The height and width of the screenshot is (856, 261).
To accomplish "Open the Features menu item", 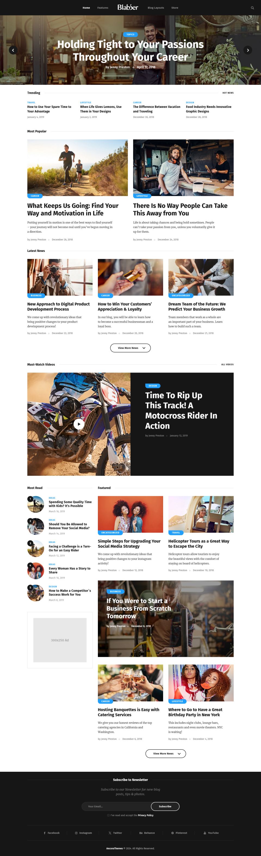I will tap(103, 8).
